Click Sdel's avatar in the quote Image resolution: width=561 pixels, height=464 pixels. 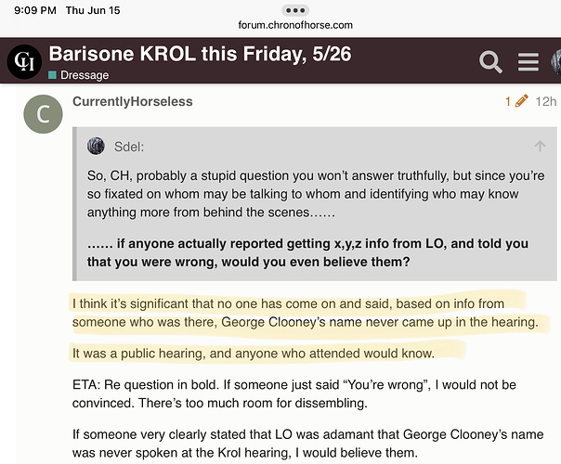point(96,146)
